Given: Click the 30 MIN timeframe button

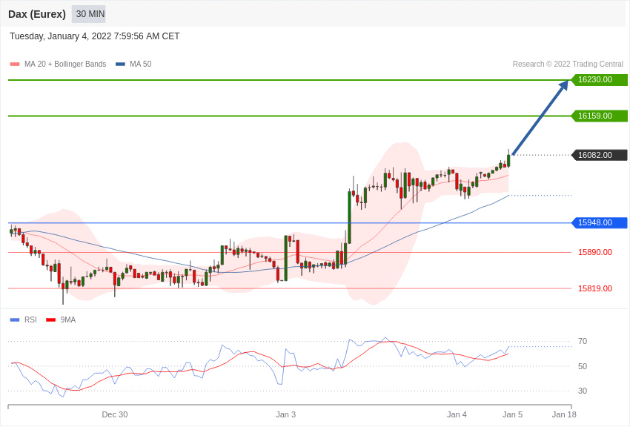Looking at the screenshot, I should tap(89, 14).
